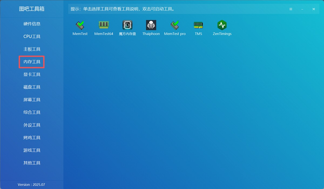Select the 主板工具 motherboard tools category
The width and height of the screenshot is (324, 189).
click(x=32, y=49)
